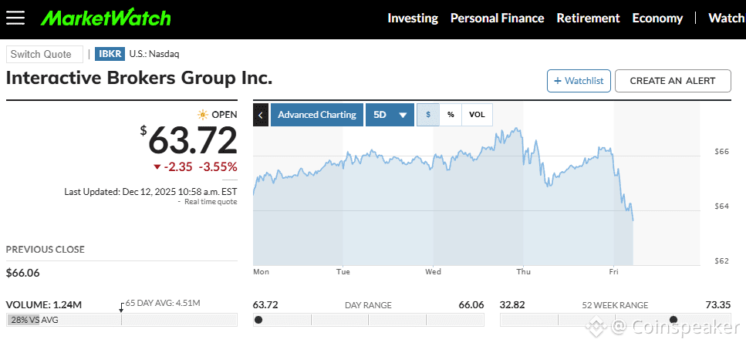Go to the Retirement section
The width and height of the screenshot is (746, 346).
(x=588, y=18)
